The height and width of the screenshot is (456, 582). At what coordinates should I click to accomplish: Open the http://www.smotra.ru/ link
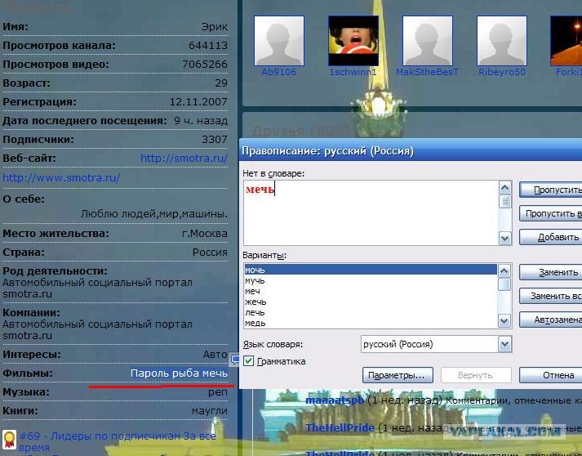point(61,177)
